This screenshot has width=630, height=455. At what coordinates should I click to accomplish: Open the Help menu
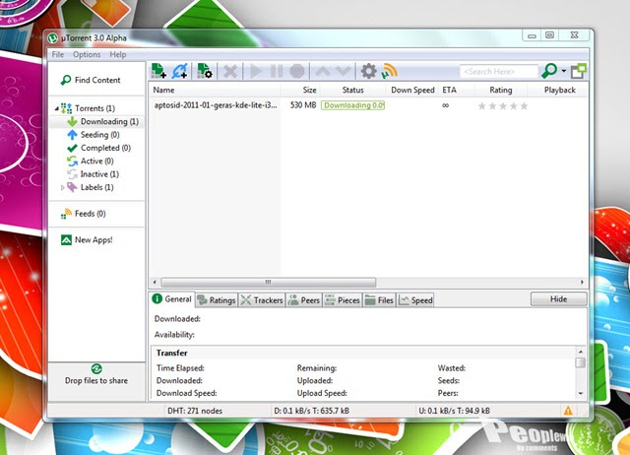pyautogui.click(x=118, y=54)
